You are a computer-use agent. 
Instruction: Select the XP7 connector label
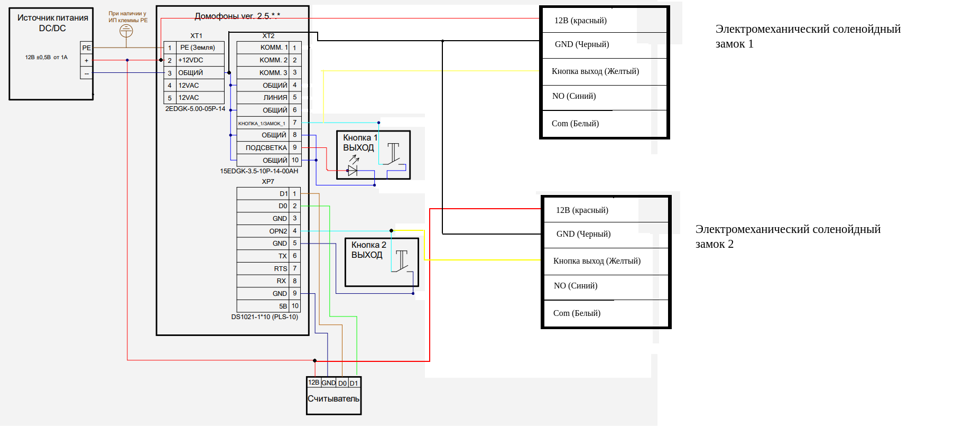coord(268,182)
